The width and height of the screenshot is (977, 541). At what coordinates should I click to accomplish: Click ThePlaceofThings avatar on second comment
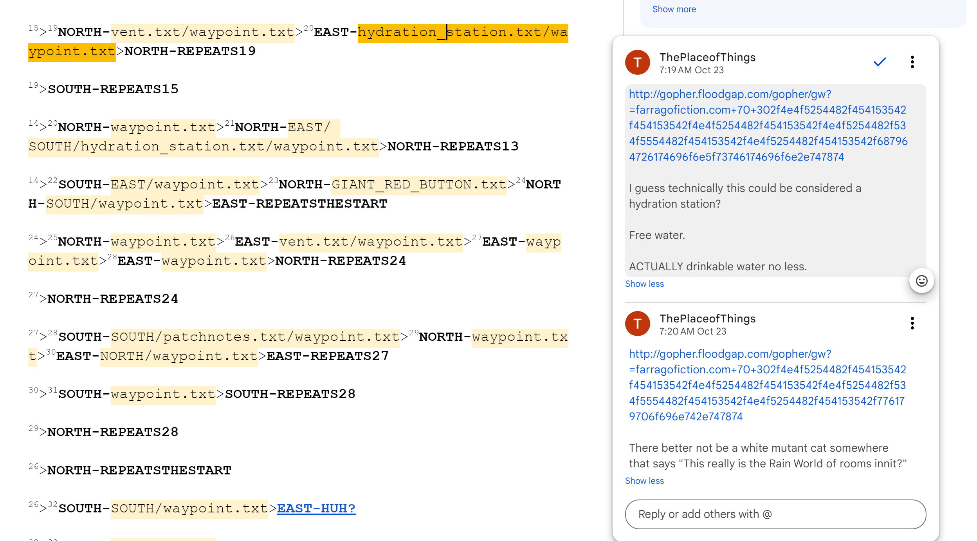coord(637,324)
